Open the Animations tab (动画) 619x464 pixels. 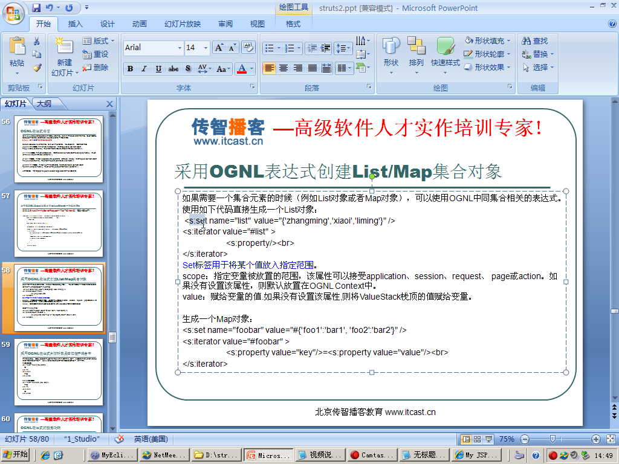click(x=140, y=24)
